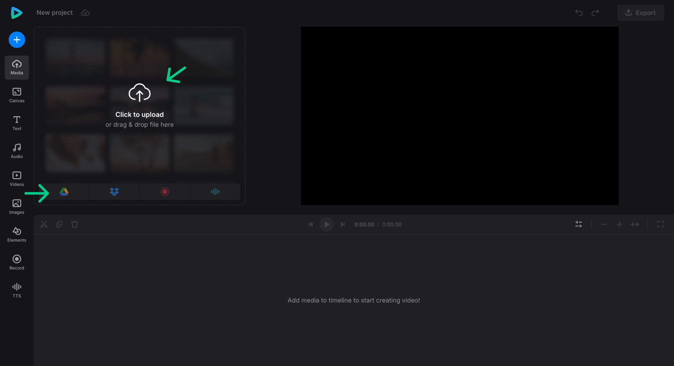Toggle fullscreen preview
The image size is (674, 366).
click(x=661, y=224)
